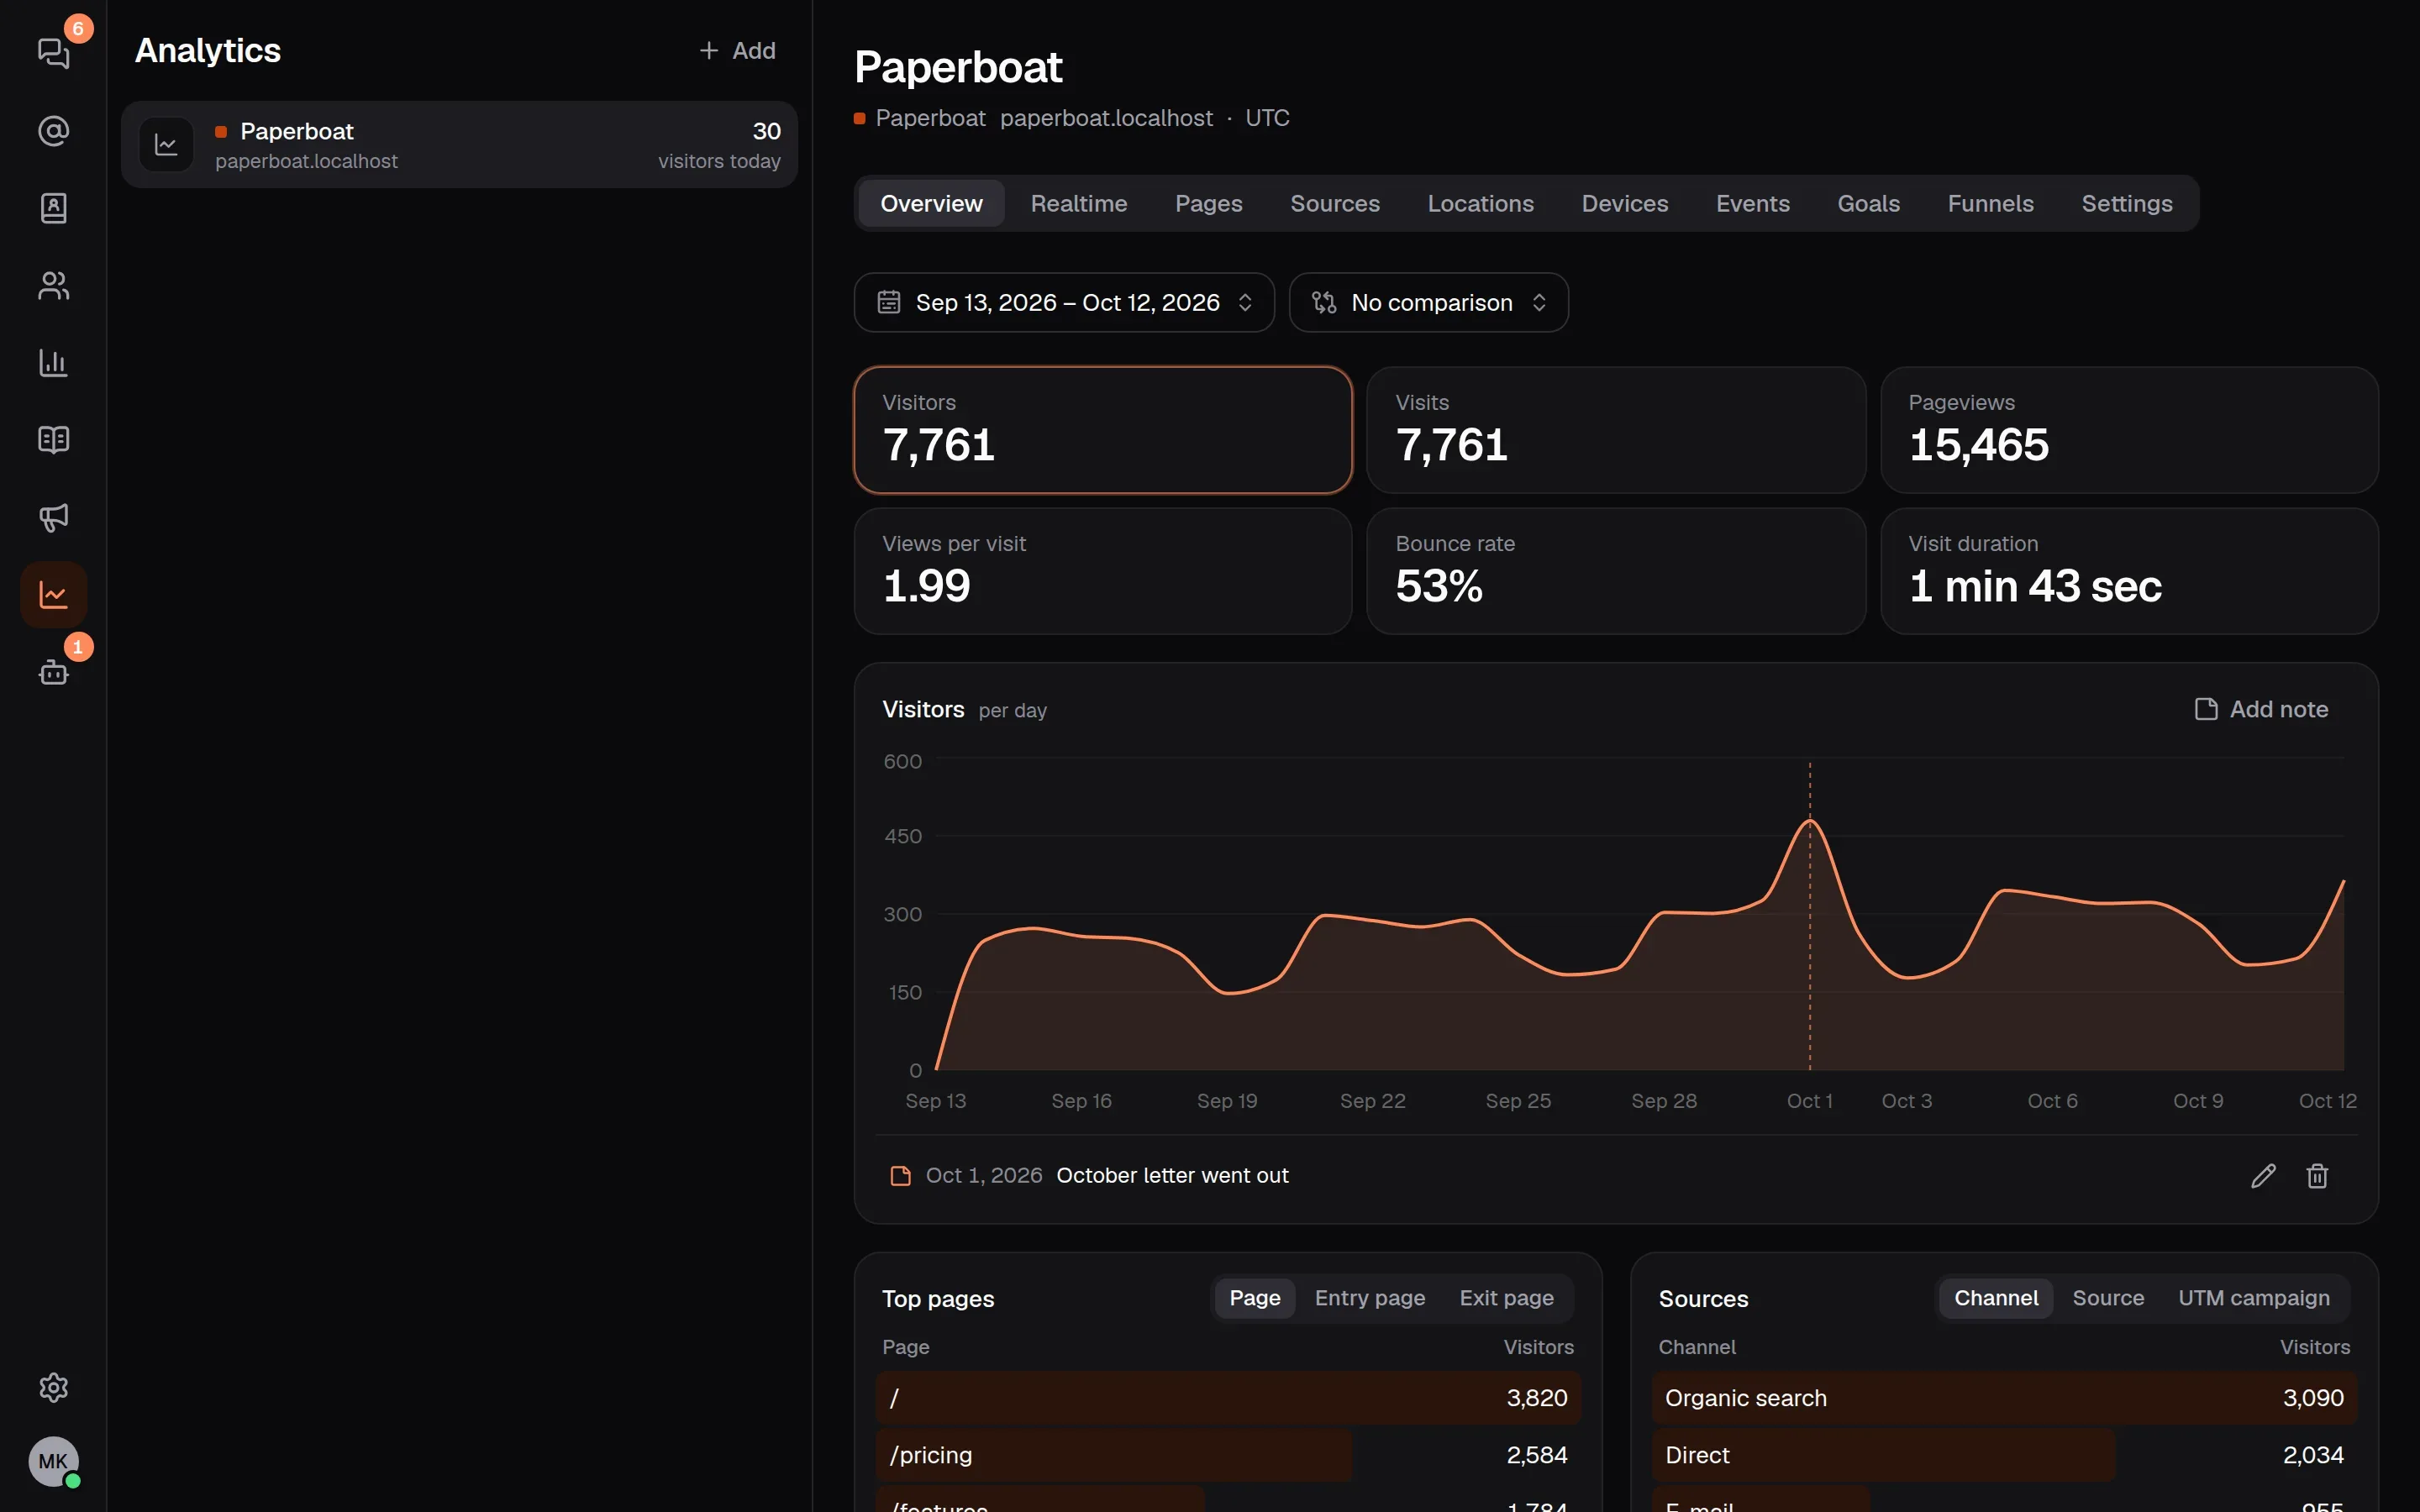Select the Visit duration metric card

pyautogui.click(x=2129, y=571)
